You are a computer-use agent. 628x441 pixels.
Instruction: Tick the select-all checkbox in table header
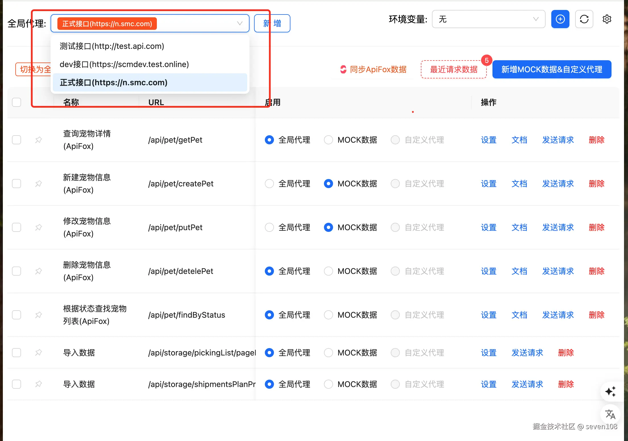point(16,102)
